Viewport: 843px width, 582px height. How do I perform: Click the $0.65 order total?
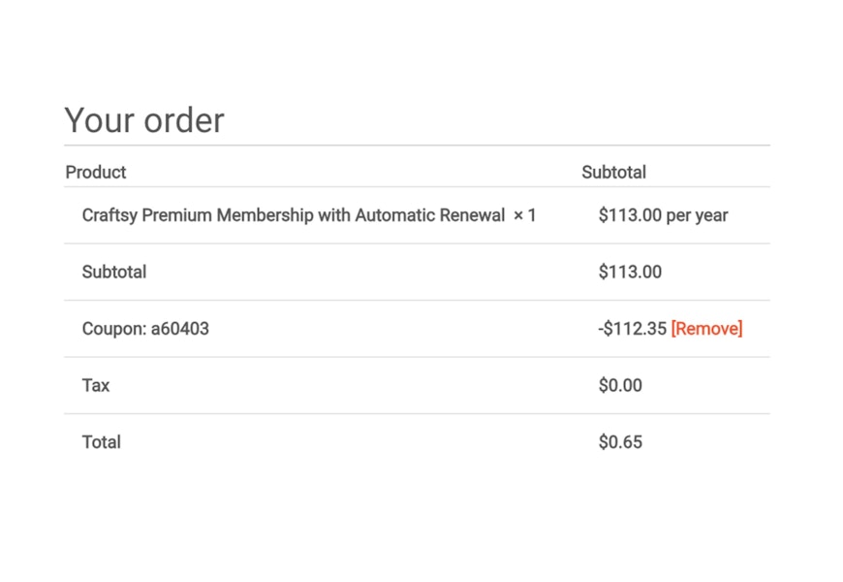pos(620,442)
